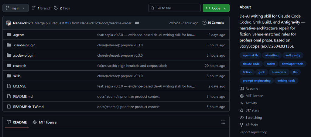Viewport: 311px width, 137px height.
Task: Click the research folder icon
Action: click(x=9, y=66)
